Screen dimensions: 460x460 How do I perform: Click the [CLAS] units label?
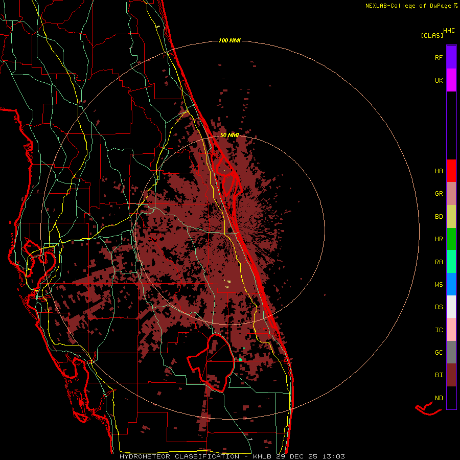(x=432, y=35)
